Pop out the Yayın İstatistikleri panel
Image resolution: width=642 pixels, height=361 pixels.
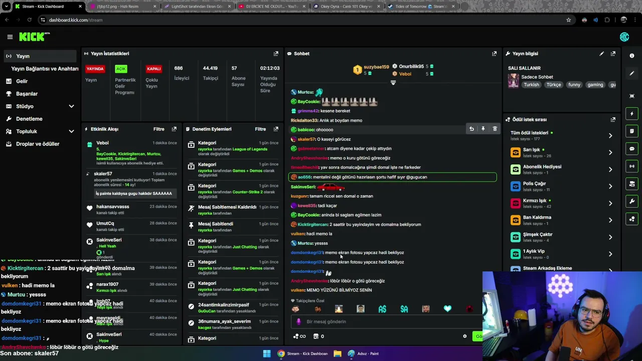pos(276,54)
